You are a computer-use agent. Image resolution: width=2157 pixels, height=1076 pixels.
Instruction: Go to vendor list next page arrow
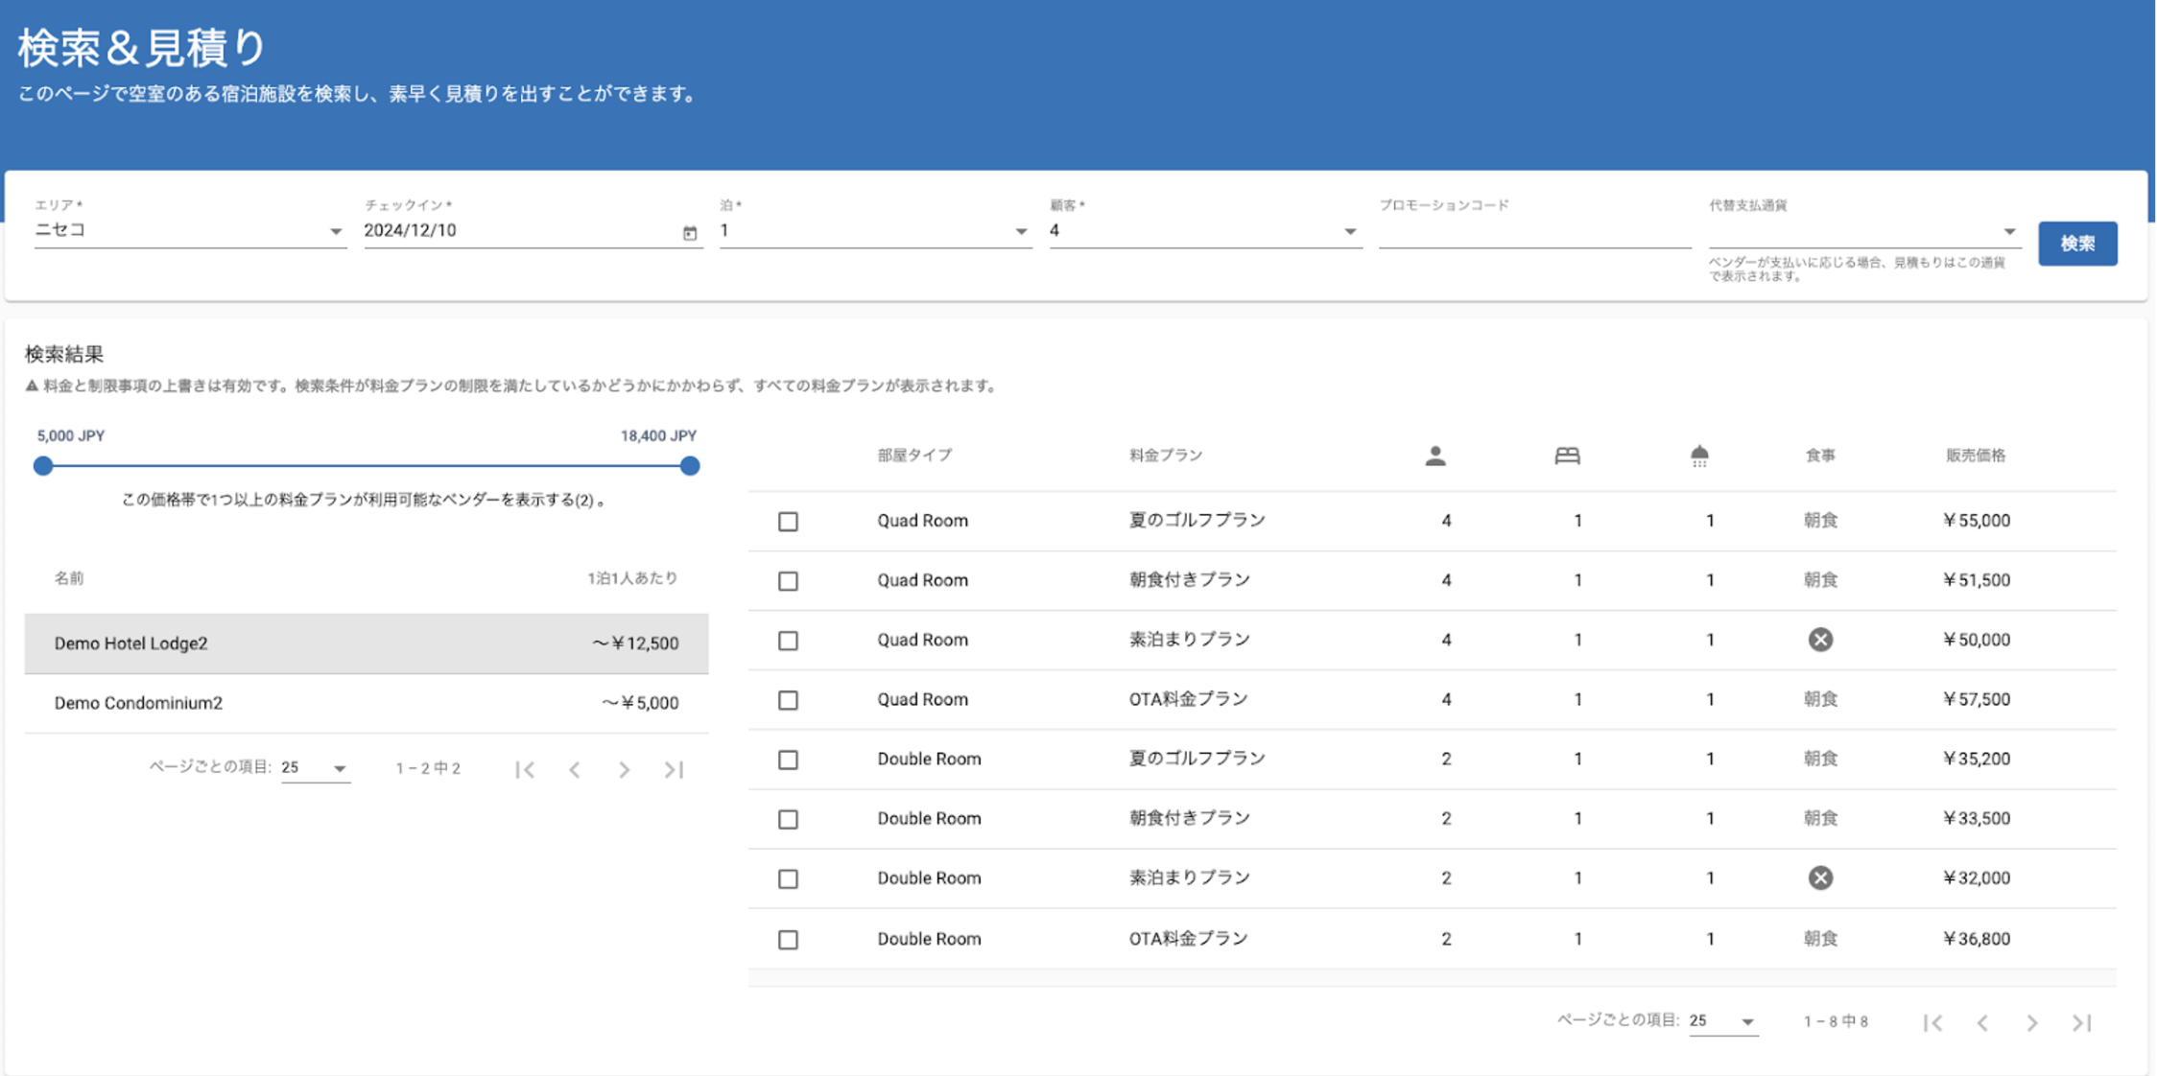pyautogui.click(x=624, y=769)
